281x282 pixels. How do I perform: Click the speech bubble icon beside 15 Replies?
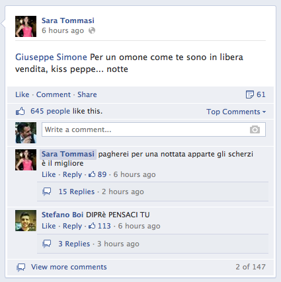(46, 192)
